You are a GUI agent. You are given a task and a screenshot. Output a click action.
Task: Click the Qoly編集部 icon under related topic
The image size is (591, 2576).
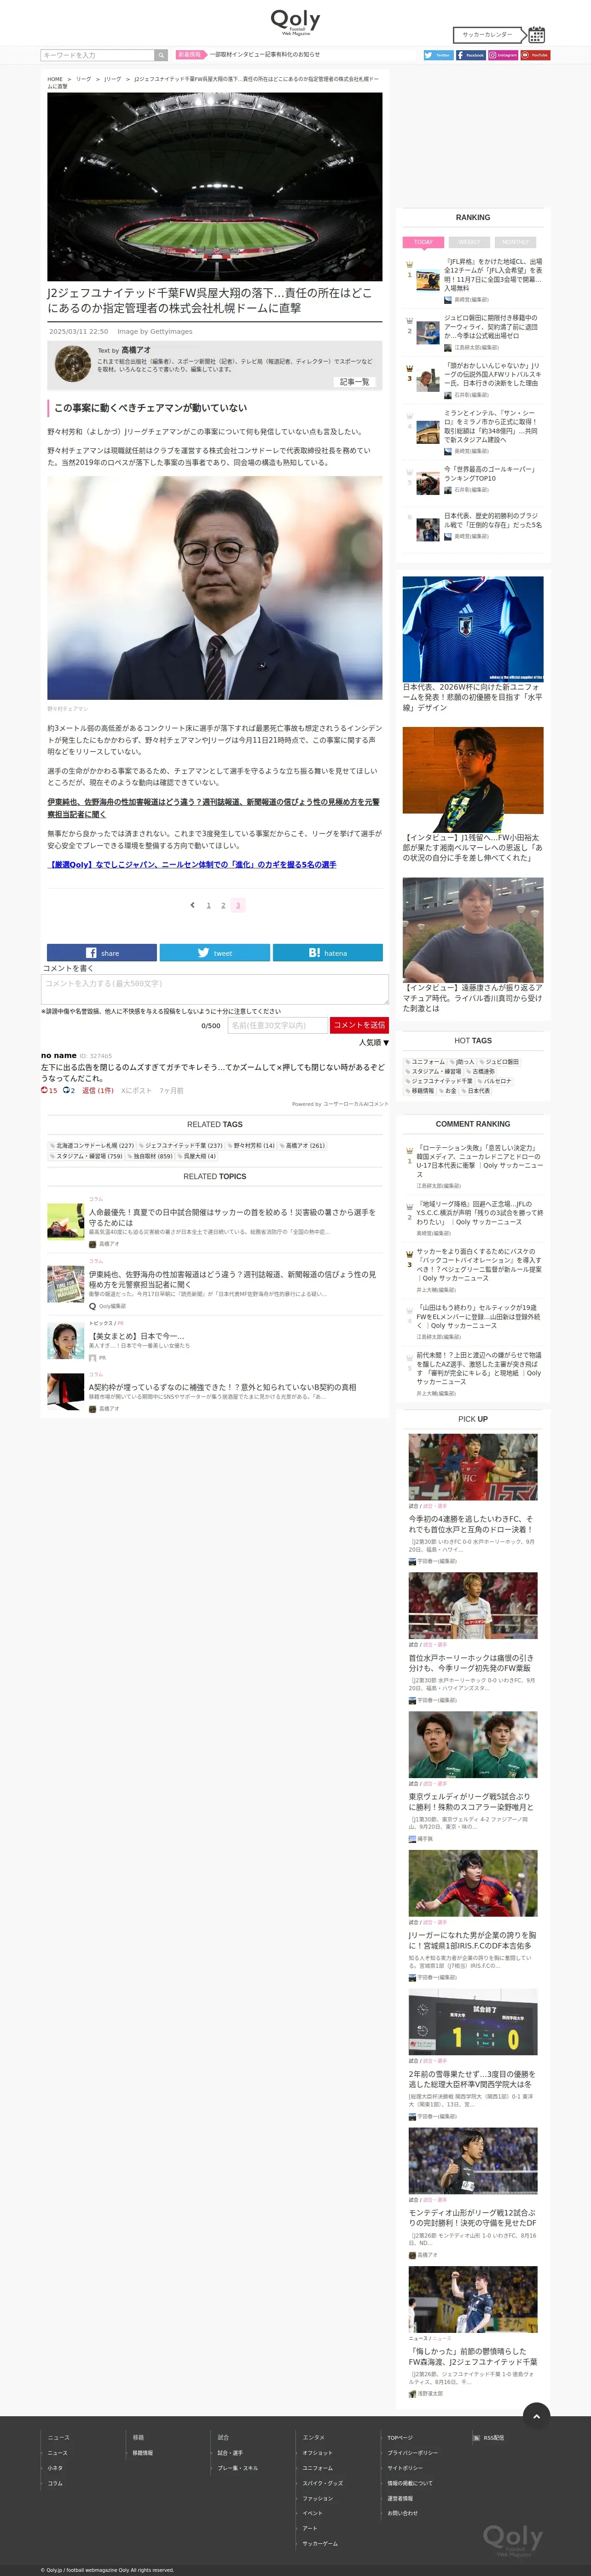tap(92, 1306)
